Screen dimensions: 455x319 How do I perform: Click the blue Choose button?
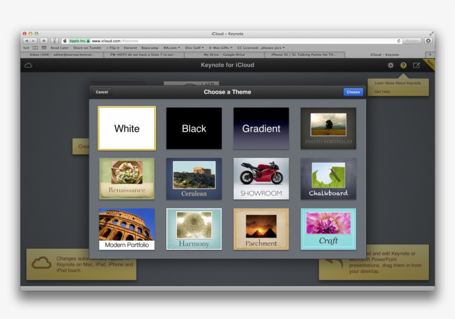[x=353, y=92]
